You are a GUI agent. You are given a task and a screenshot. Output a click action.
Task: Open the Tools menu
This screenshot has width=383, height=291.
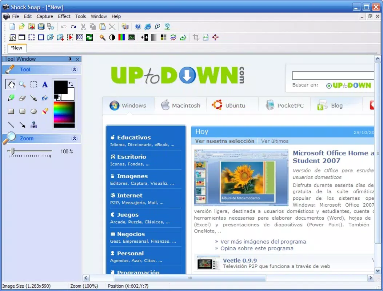coord(80,16)
